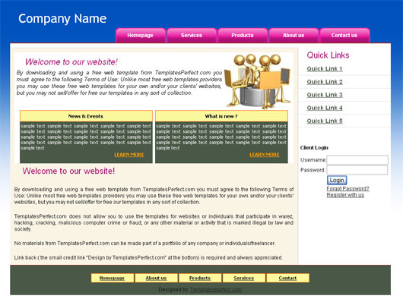403x299 pixels.
Task: Click LEARN MORE under News & Events
Action: coord(129,155)
